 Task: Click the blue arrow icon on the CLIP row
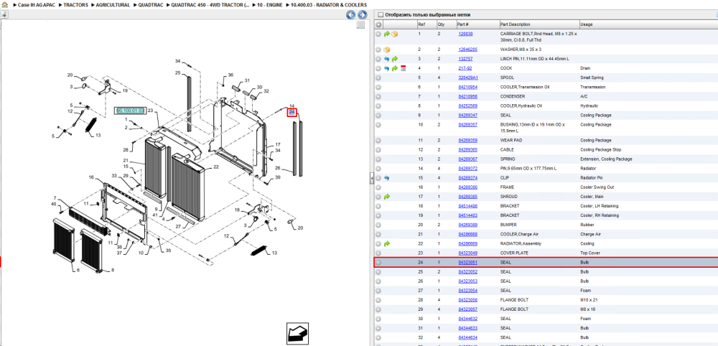387,178
